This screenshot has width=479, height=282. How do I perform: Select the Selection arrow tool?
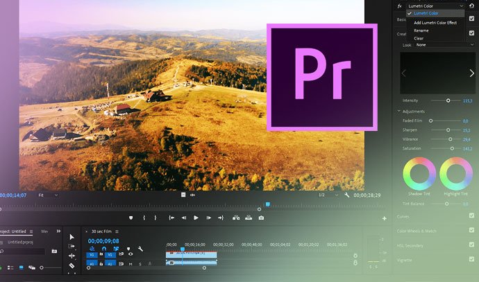[72, 236]
